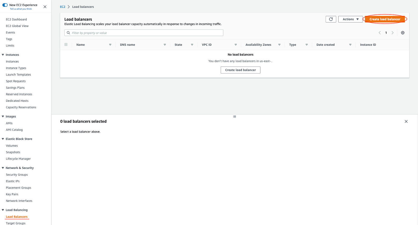Close the load balancers selected panel
418x225 pixels.
[406, 121]
